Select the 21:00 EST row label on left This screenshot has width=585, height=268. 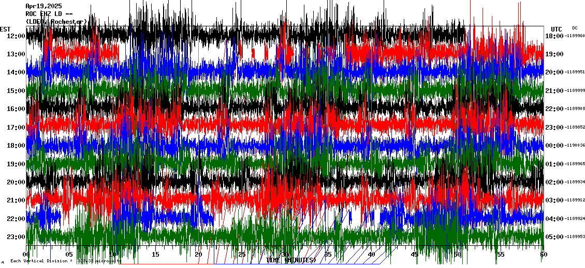click(16, 200)
